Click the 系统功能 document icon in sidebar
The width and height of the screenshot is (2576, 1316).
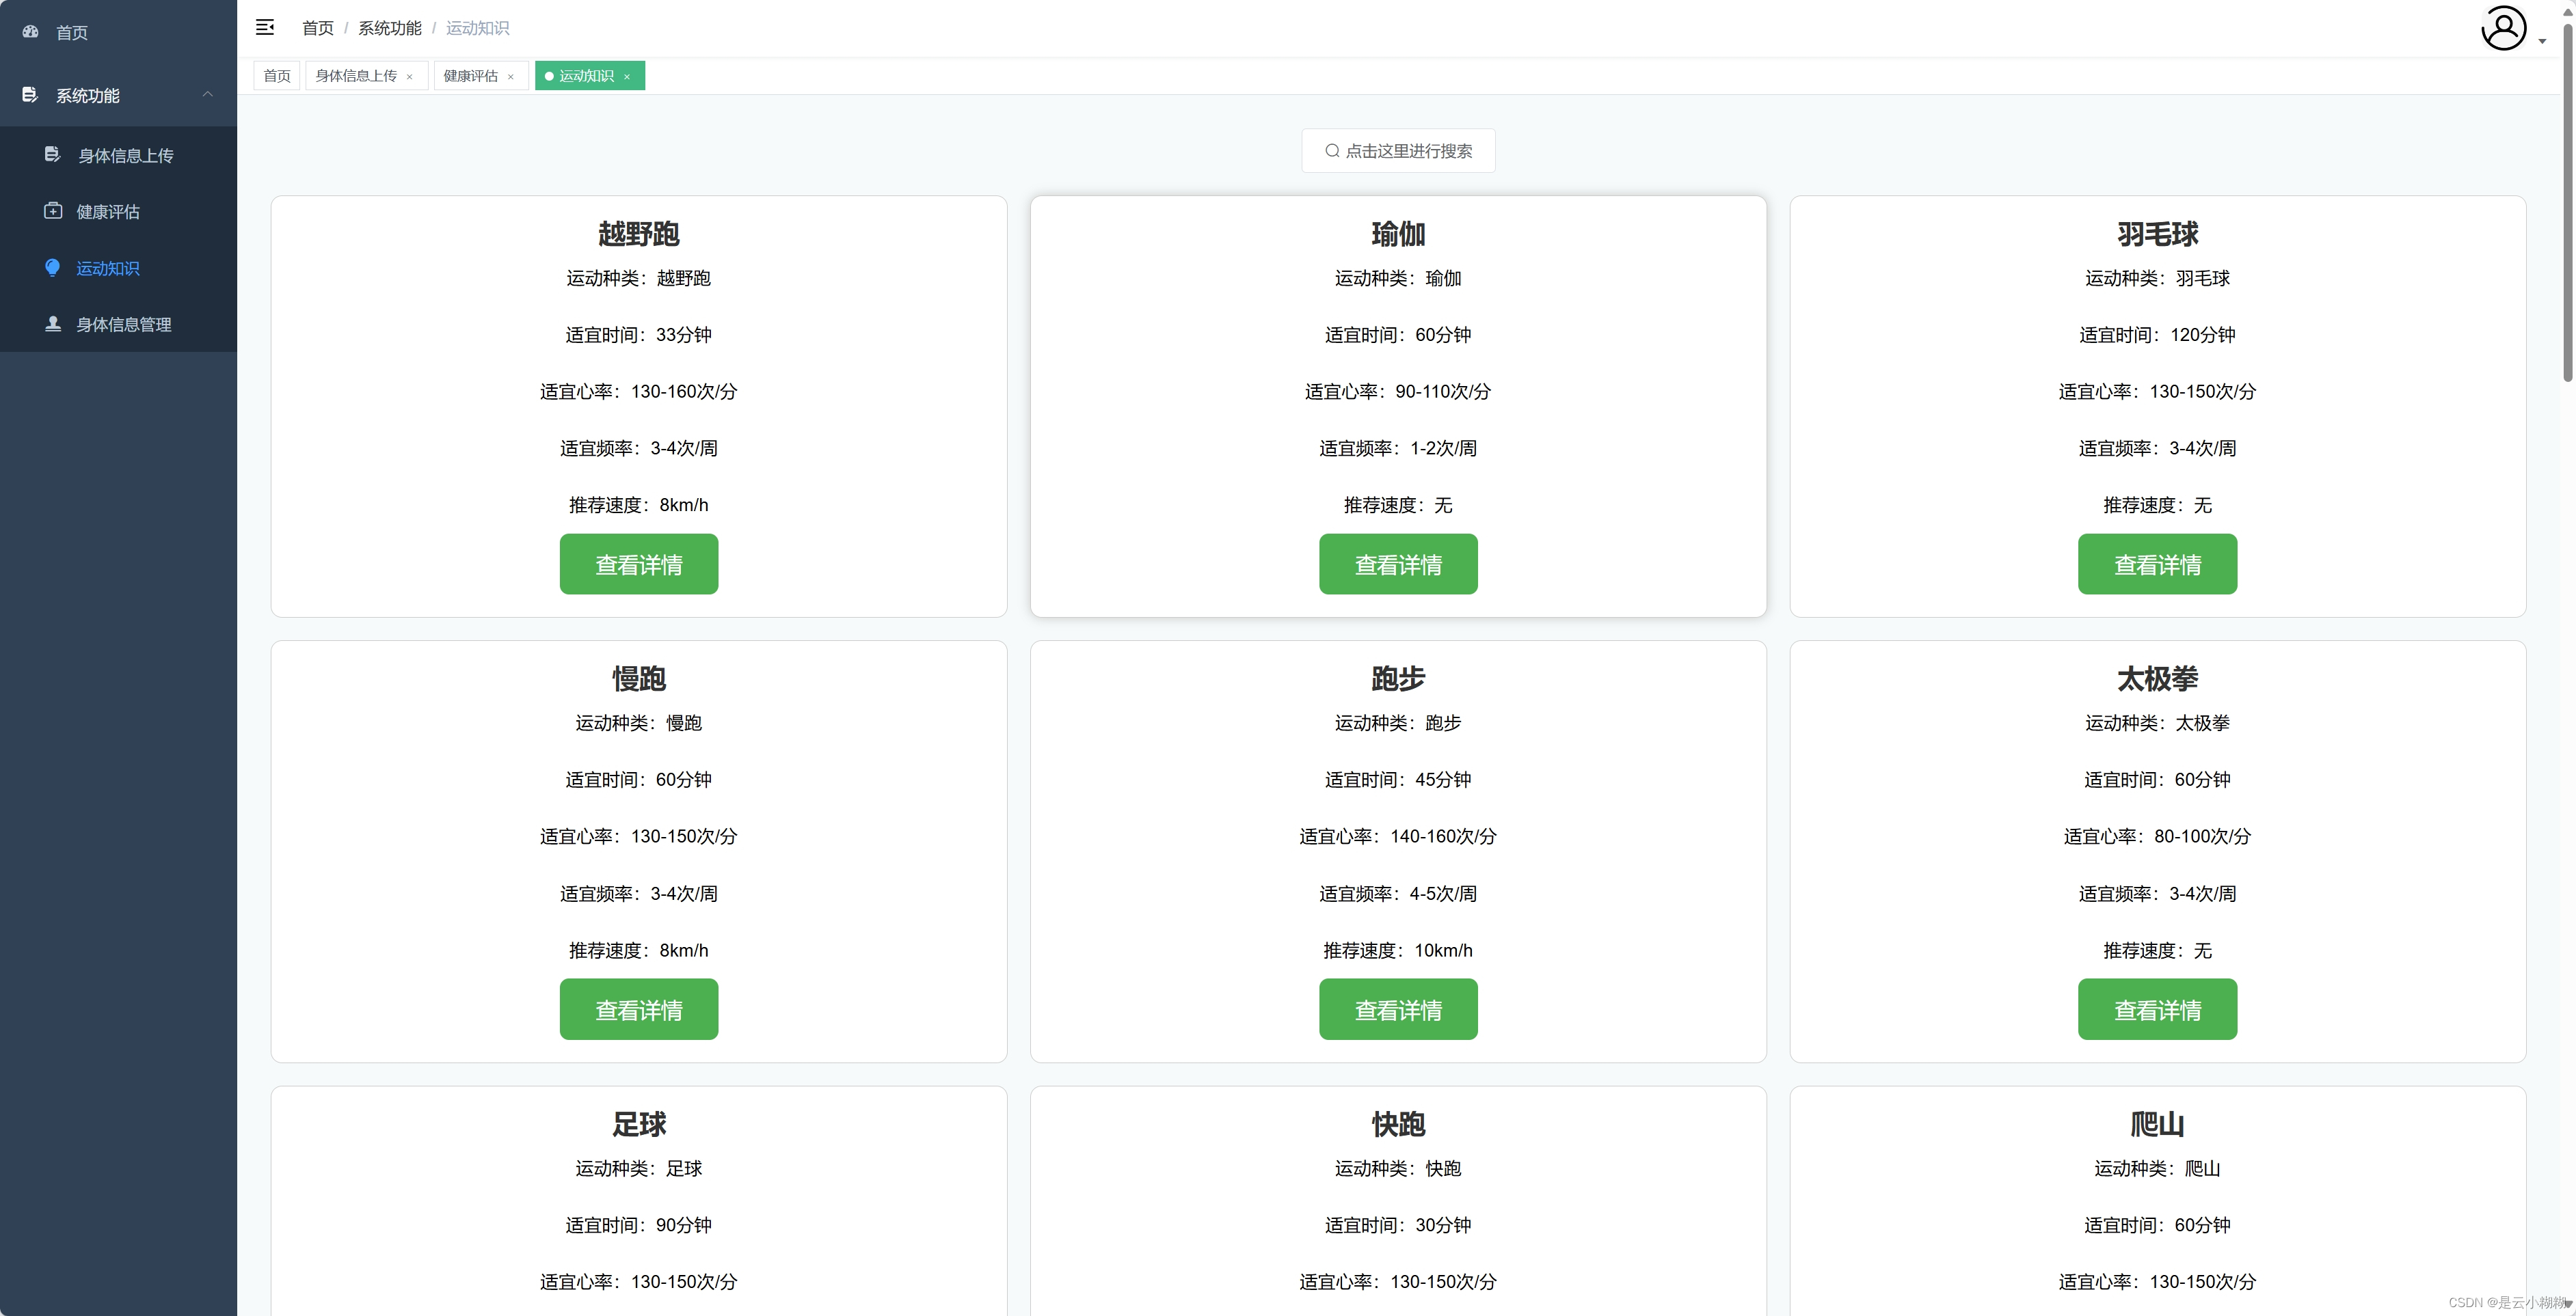tap(30, 95)
